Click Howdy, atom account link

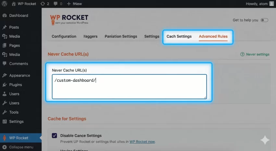pos(257,4)
